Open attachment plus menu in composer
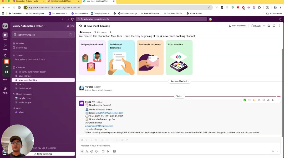 (x=82, y=151)
